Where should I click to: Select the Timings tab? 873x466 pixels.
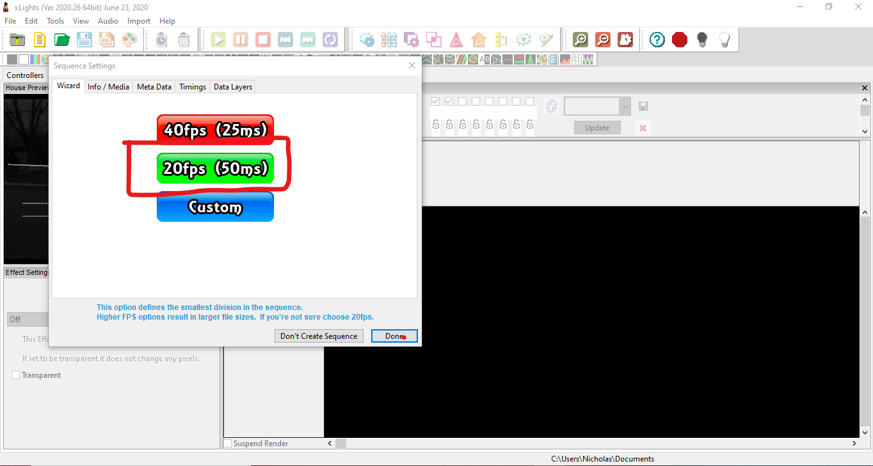pos(193,86)
